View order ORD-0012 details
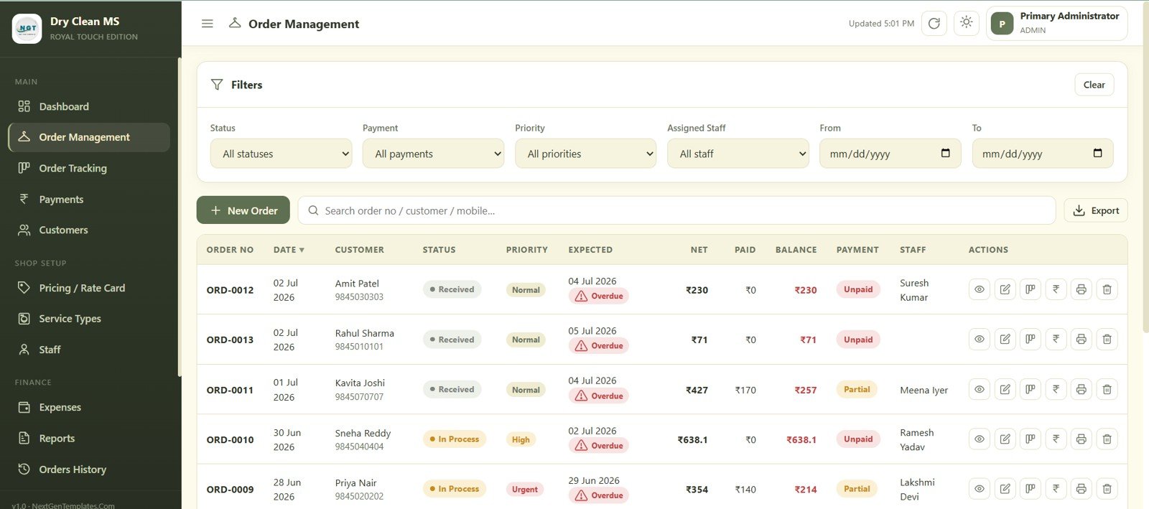 [x=980, y=289]
